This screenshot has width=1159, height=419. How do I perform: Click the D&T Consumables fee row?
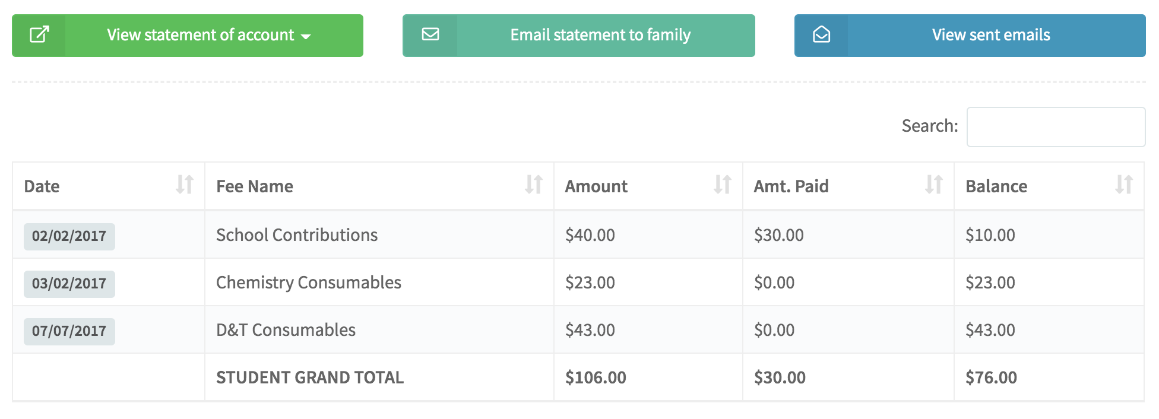(x=286, y=330)
